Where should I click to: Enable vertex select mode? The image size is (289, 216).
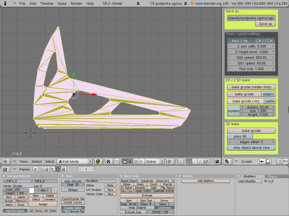[x=189, y=161]
